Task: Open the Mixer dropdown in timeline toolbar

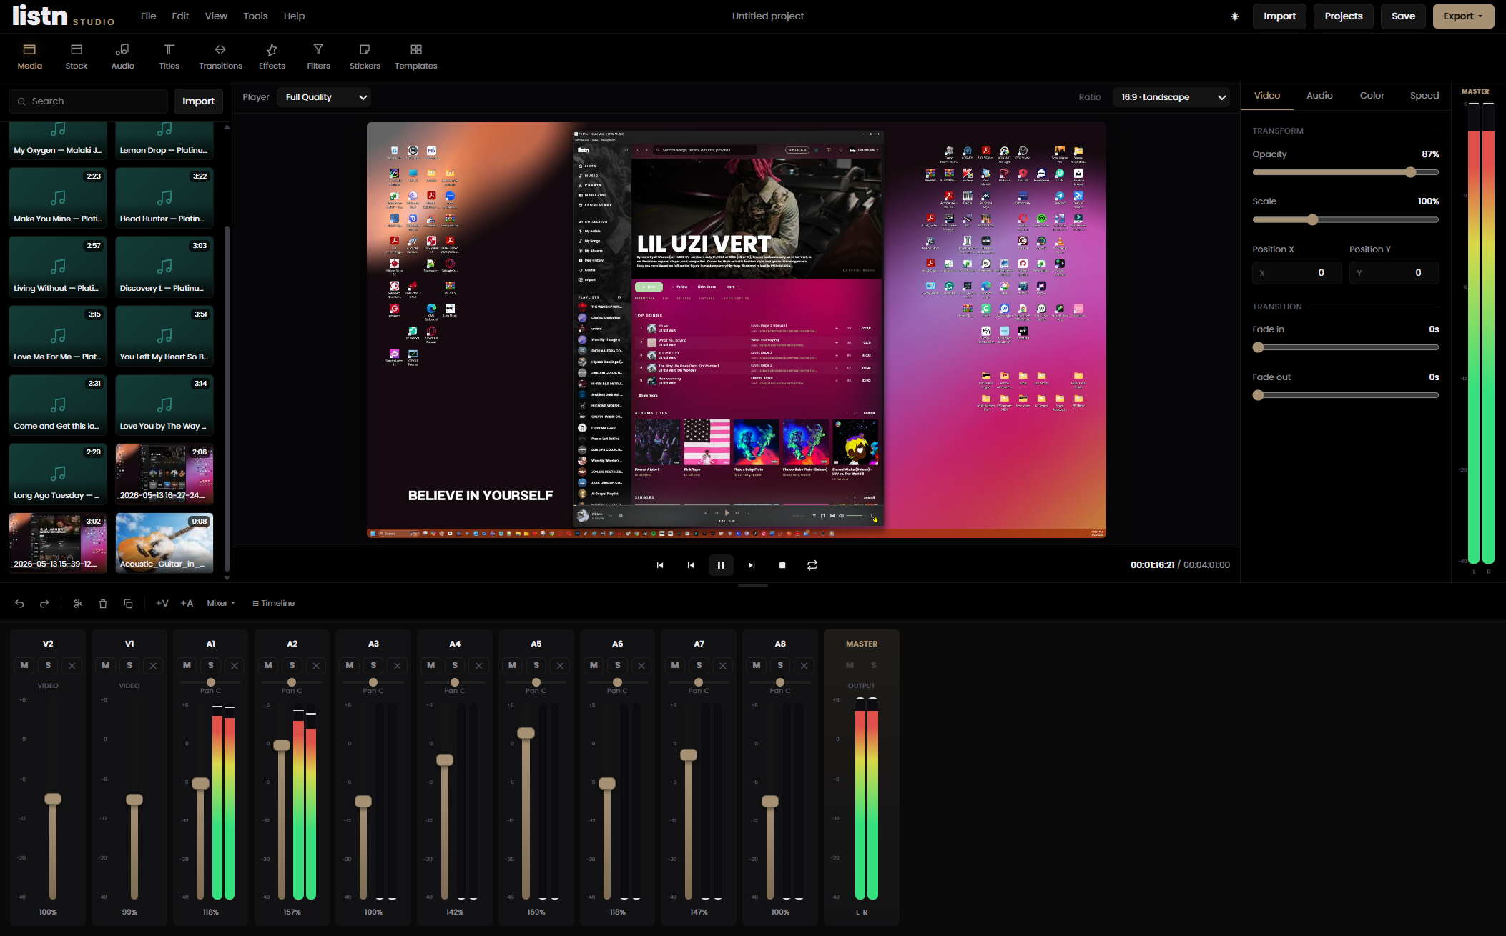Action: (x=221, y=604)
